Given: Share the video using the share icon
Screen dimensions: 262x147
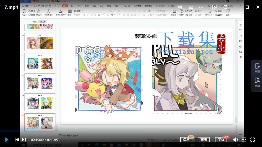Looking at the screenshot, I should click(x=180, y=7).
